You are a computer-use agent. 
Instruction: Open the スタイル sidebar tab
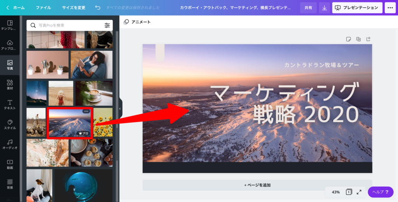[x=10, y=124]
